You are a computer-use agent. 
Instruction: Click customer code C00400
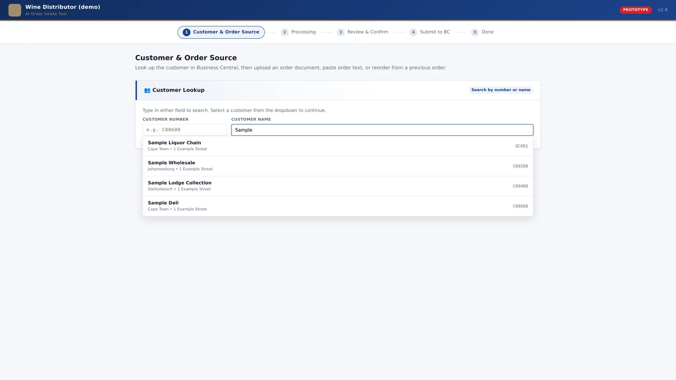coord(520,186)
